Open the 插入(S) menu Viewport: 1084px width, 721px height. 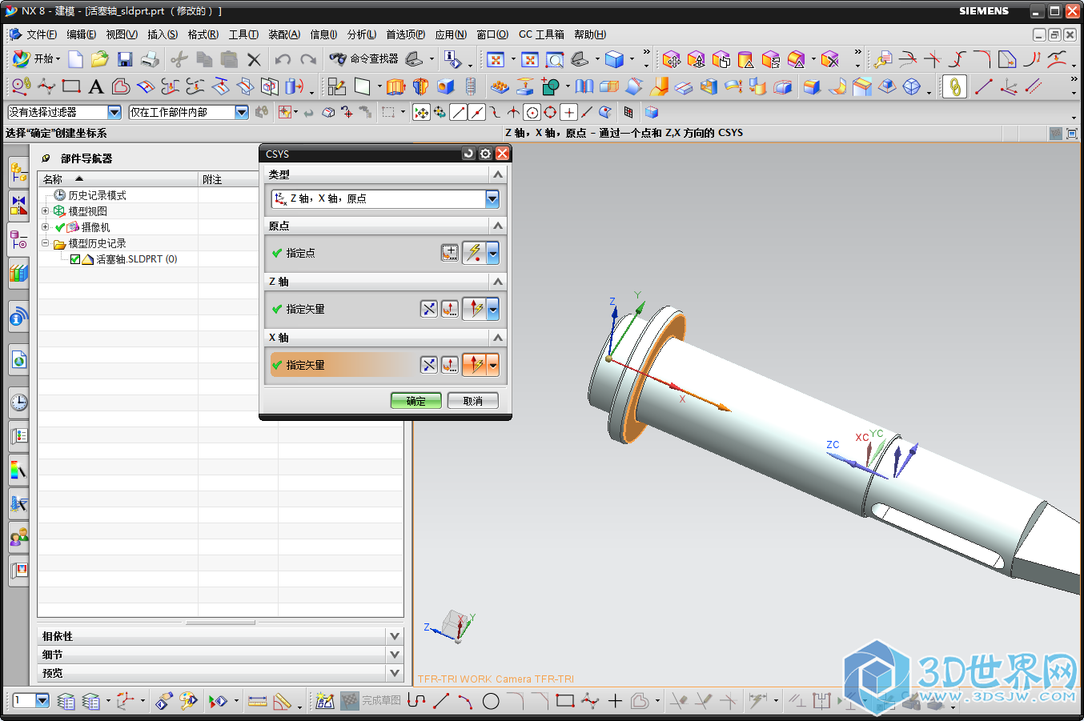[163, 34]
